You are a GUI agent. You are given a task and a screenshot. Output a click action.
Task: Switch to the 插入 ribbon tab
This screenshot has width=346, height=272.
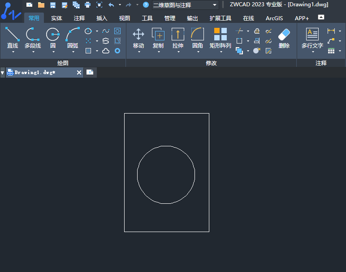pos(102,18)
